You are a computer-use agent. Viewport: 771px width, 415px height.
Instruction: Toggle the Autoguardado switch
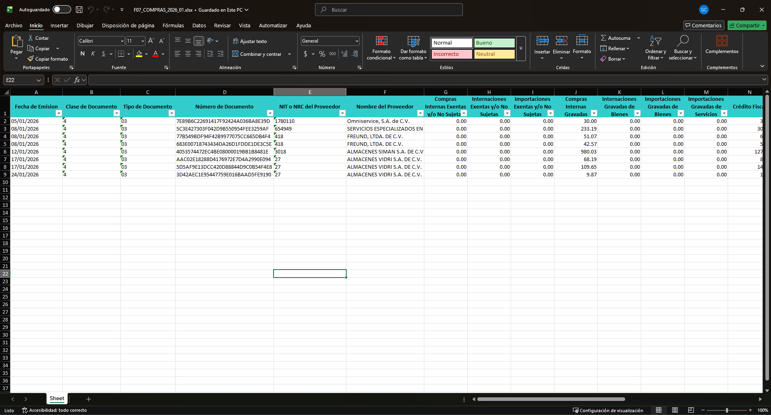click(62, 9)
